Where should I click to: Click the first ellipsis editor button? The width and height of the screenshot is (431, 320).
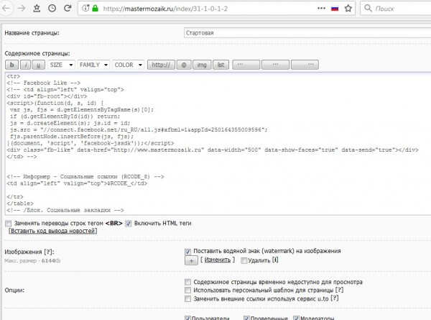[x=246, y=65]
